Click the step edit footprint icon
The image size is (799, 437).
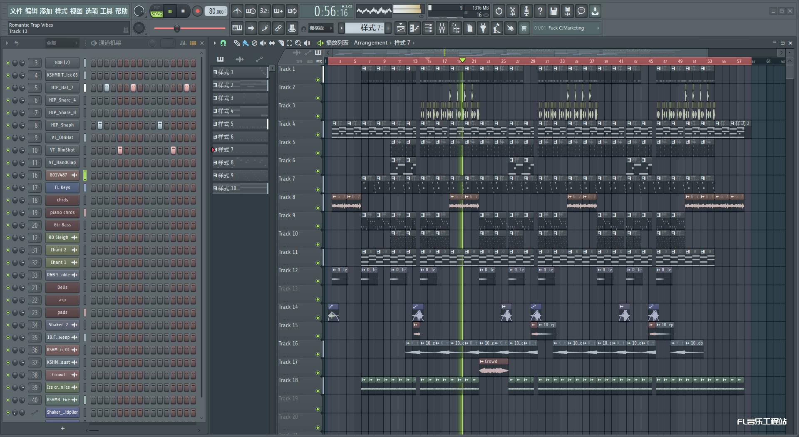(x=264, y=28)
